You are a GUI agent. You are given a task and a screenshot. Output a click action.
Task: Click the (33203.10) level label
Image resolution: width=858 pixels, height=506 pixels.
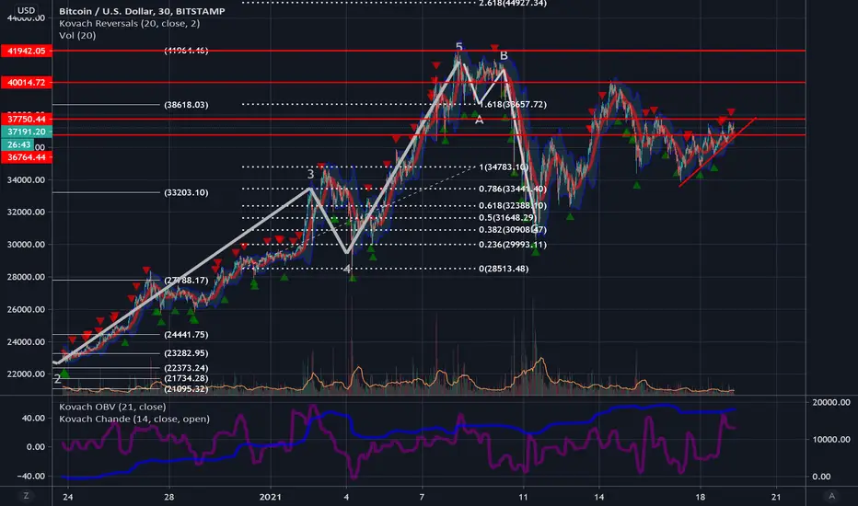(x=186, y=192)
